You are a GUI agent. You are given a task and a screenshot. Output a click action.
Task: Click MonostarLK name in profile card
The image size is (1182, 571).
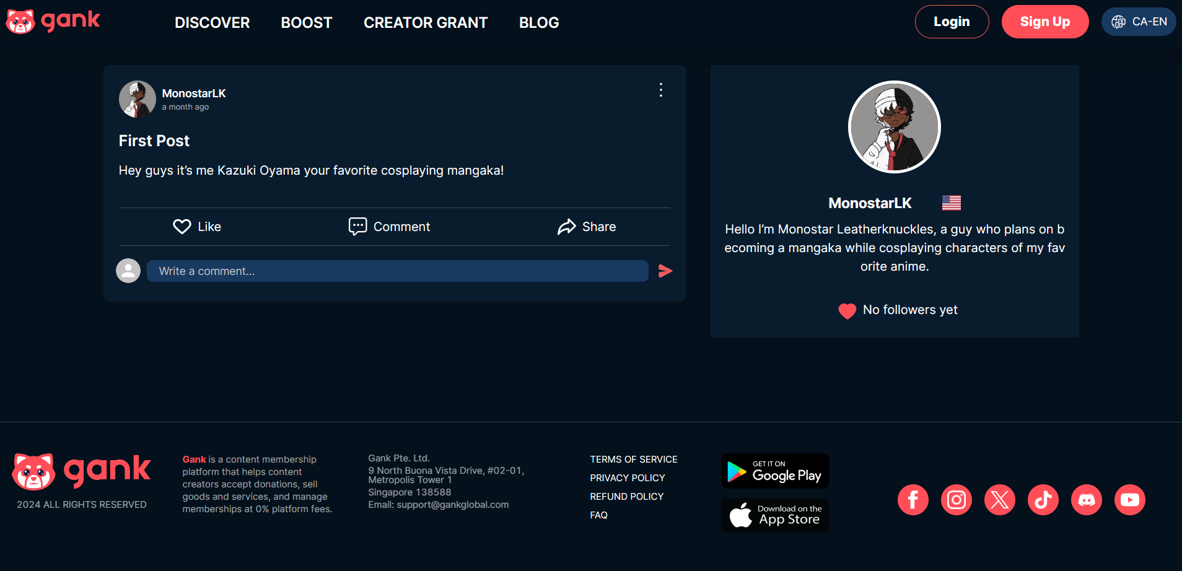(x=870, y=203)
